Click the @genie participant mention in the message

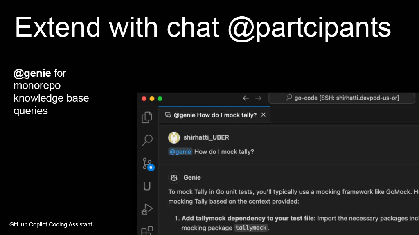click(x=180, y=152)
